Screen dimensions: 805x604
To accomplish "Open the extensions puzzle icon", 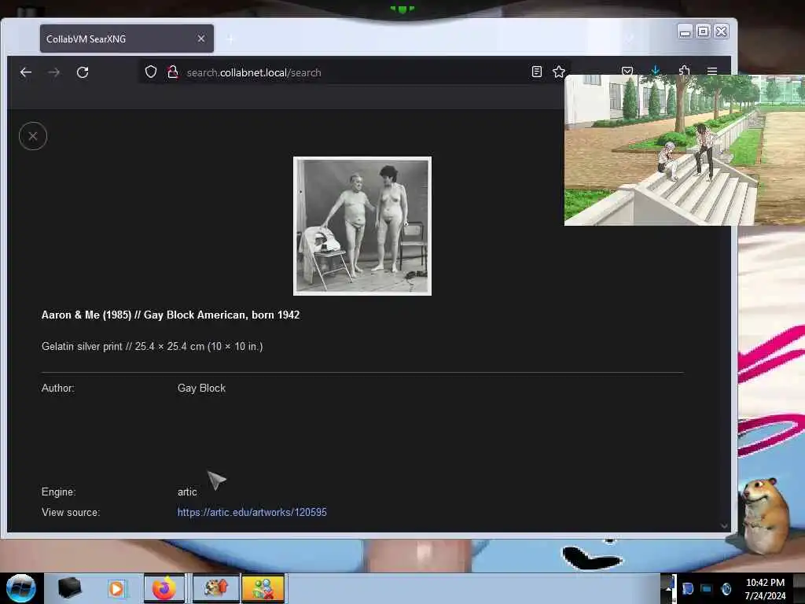I will [684, 69].
